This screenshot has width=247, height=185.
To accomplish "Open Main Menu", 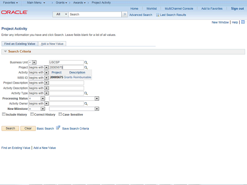I will tap(36, 3).
